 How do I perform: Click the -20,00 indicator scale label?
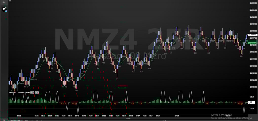coord(252,108)
